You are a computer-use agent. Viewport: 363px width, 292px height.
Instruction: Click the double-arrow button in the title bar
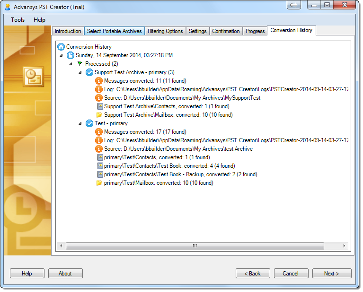294,5
